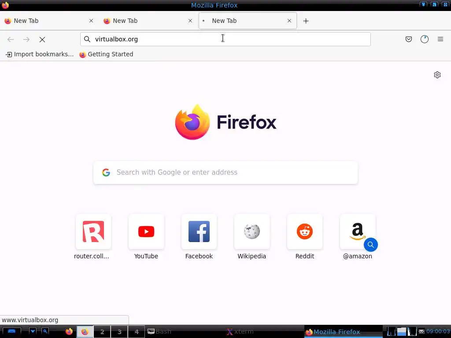Switch to the second New Tab

[148, 21]
